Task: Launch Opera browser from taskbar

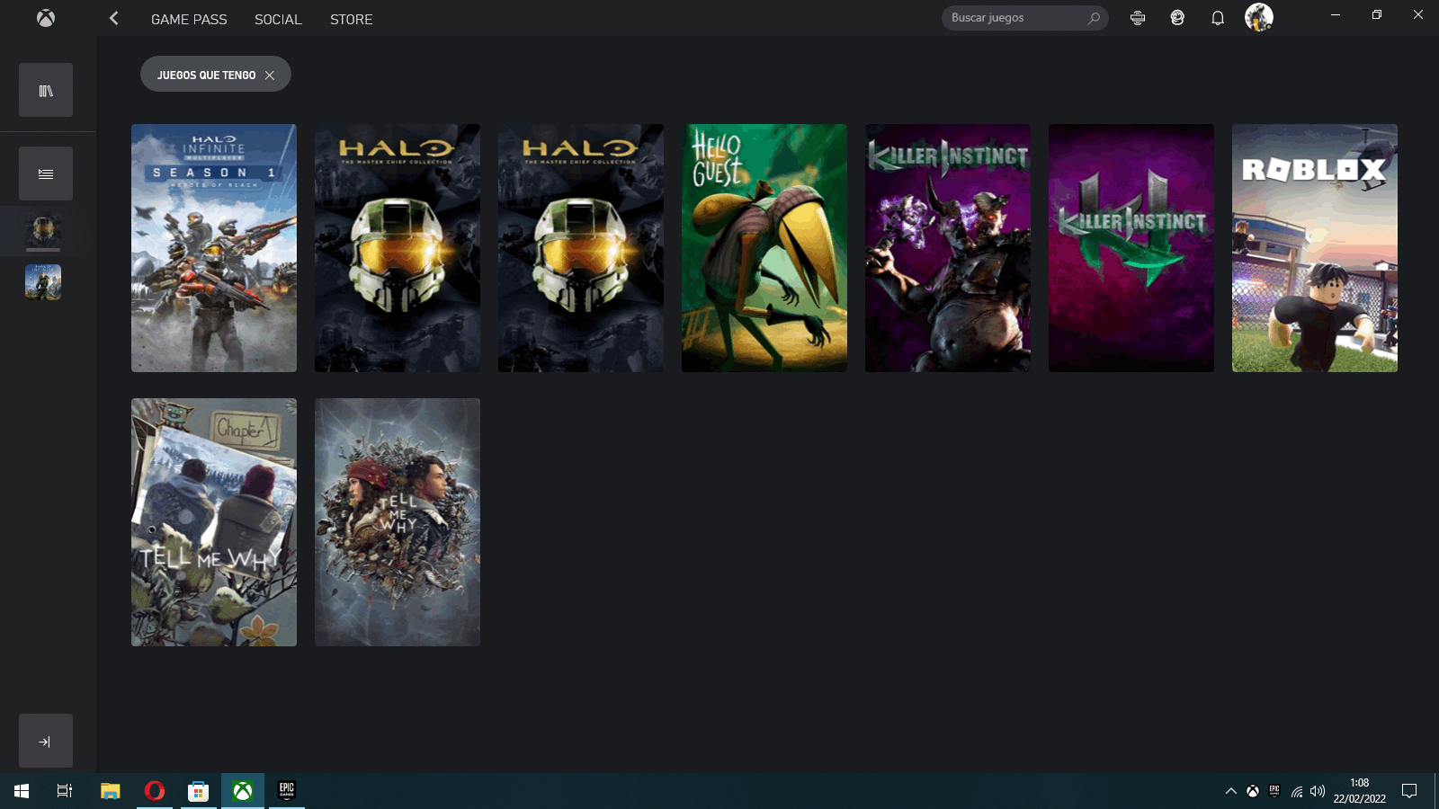Action: [155, 791]
